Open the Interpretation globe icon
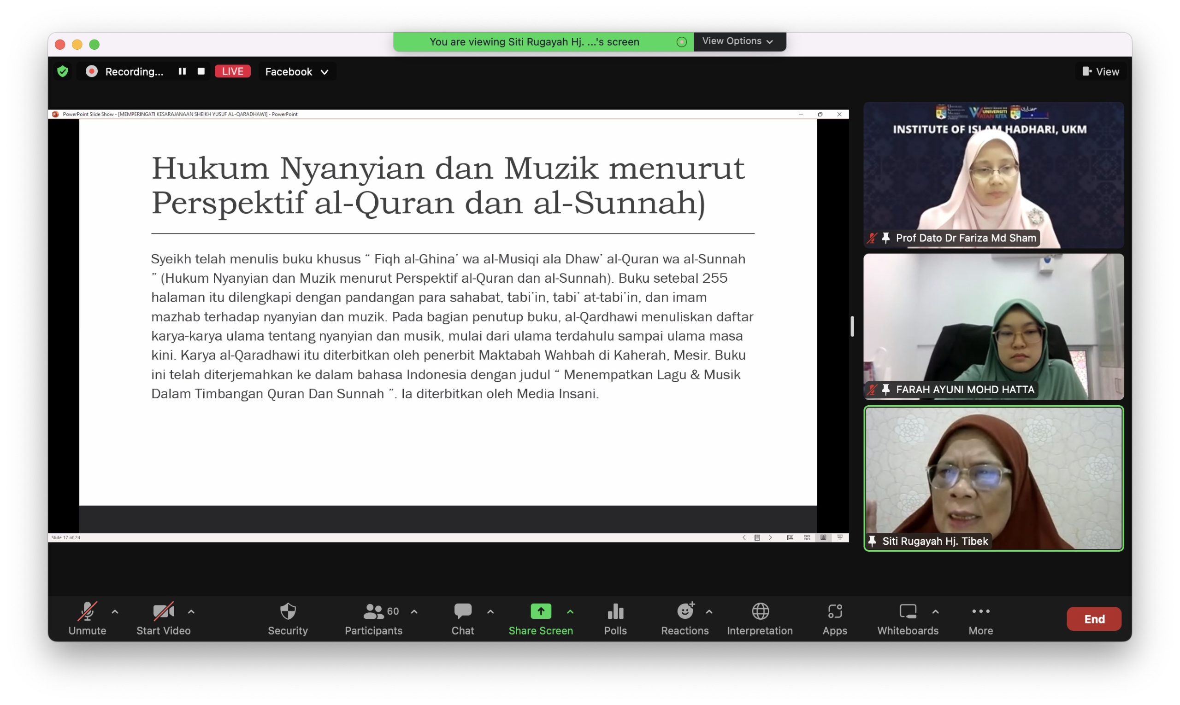The width and height of the screenshot is (1180, 705). pos(760,612)
